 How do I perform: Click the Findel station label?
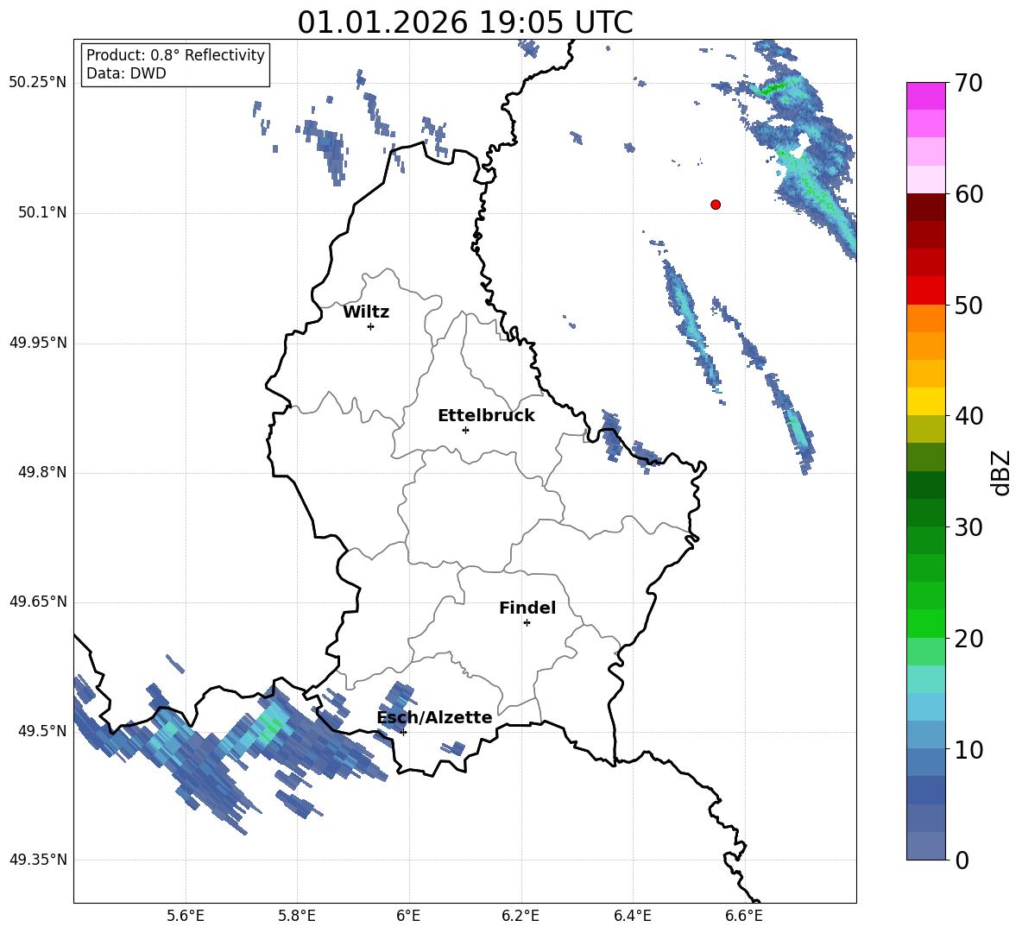527,608
